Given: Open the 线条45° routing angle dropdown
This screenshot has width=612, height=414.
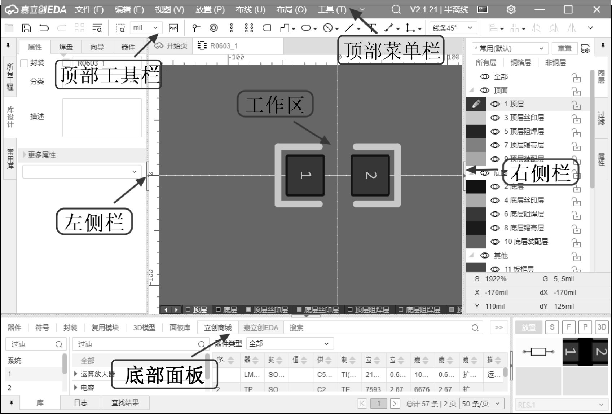Looking at the screenshot, I should point(453,28).
